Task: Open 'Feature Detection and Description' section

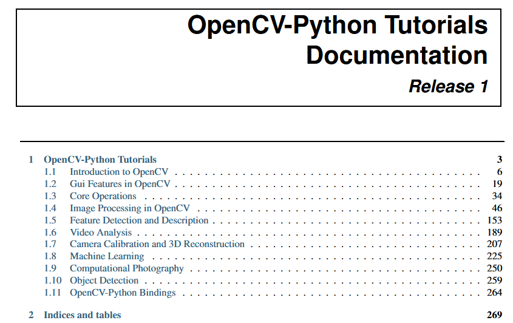Action: [139, 220]
